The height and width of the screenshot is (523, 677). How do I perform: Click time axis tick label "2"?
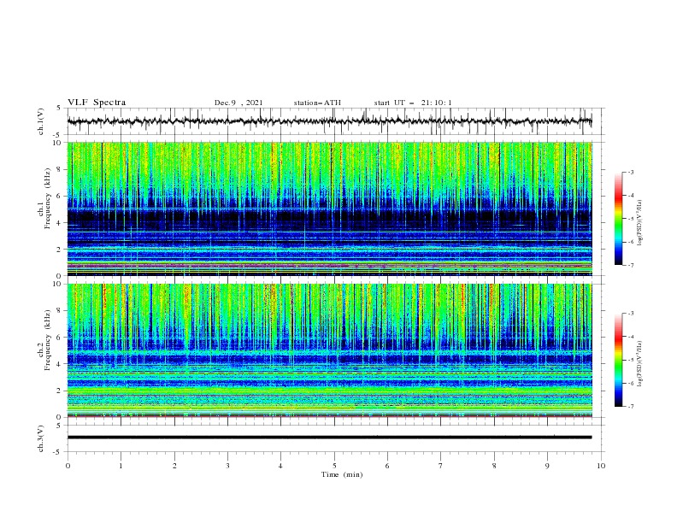pyautogui.click(x=174, y=466)
